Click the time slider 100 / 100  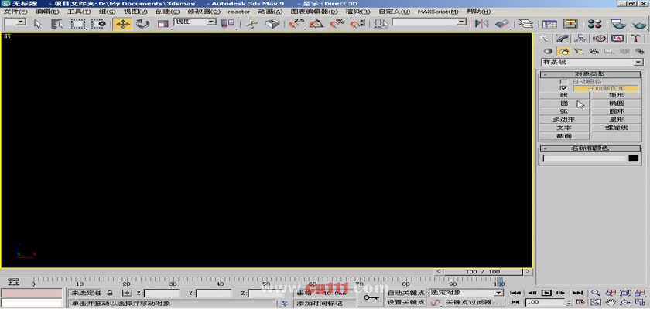483,272
